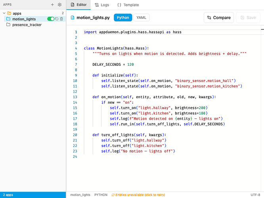Image resolution: width=264 pixels, height=198 pixels.
Task: Click the Save button
Action: click(x=248, y=17)
